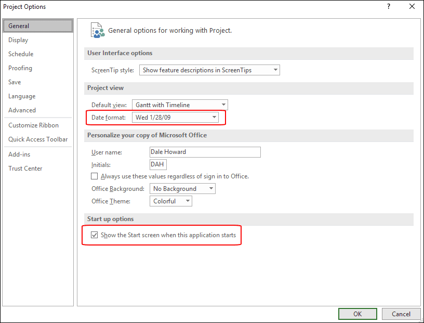Image resolution: width=424 pixels, height=323 pixels.
Task: Open the ScreenTip style dropdown
Action: tap(209, 70)
